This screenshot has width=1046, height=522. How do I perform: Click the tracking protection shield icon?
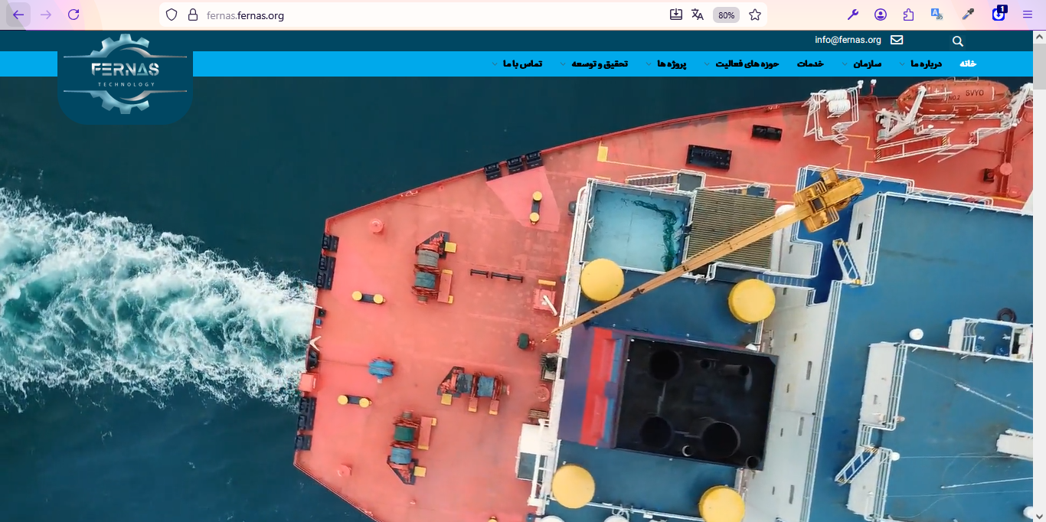172,15
